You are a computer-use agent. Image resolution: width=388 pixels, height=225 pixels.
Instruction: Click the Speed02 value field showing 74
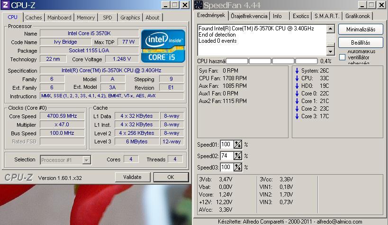coord(226,156)
